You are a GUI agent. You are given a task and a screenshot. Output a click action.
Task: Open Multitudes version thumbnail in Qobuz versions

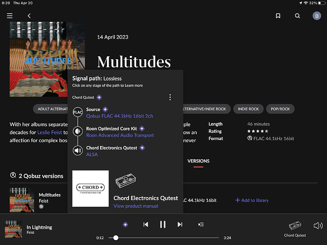point(22,200)
